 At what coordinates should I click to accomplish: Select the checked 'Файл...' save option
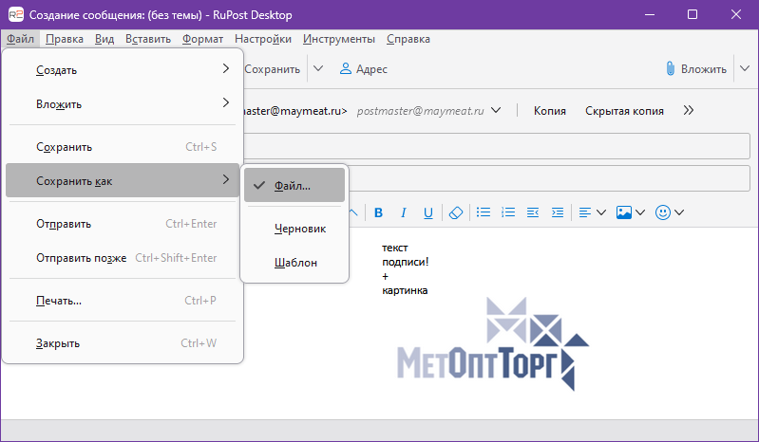pos(294,186)
